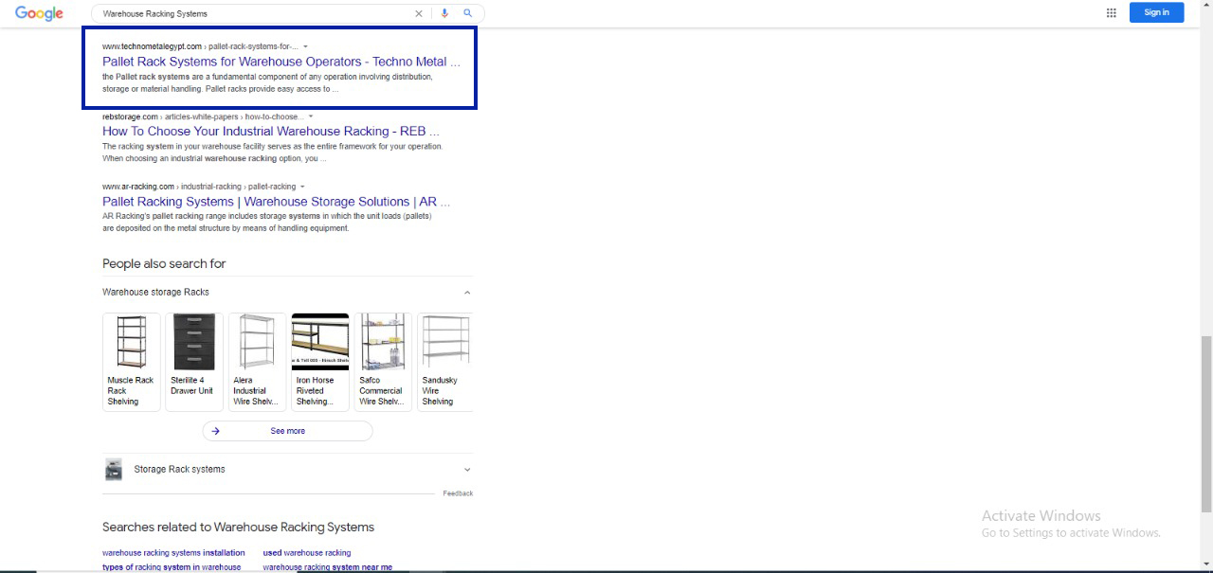Click the snippet starting 'the Pallet rack systems are'
This screenshot has width=1213, height=573.
pyautogui.click(x=267, y=82)
